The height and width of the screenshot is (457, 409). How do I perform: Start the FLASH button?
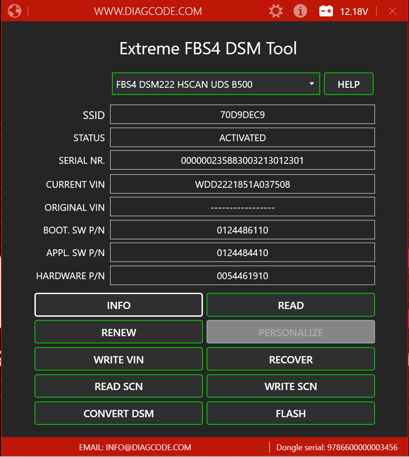click(x=290, y=414)
